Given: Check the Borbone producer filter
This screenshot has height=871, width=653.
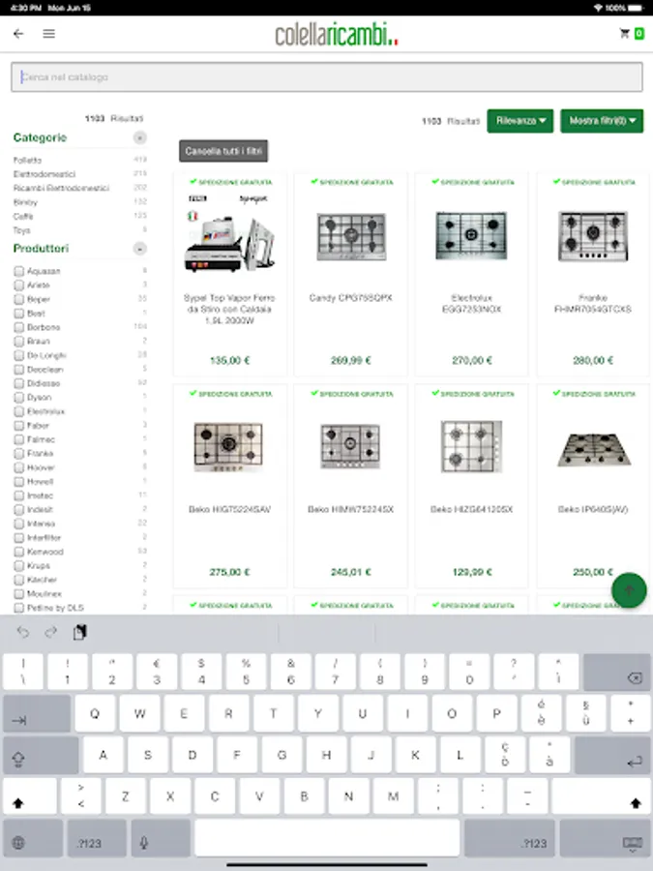Looking at the screenshot, I should click(x=19, y=327).
